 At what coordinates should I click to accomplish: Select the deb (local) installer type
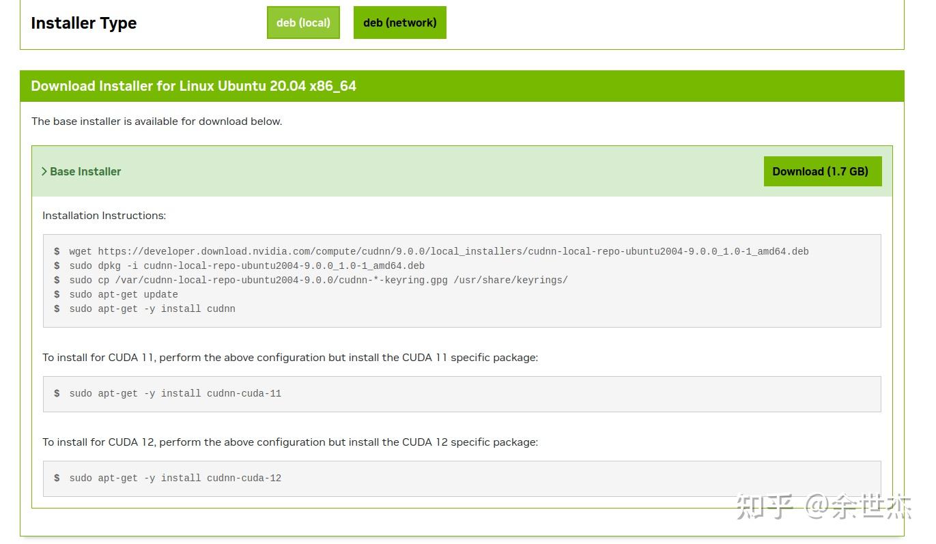coord(303,22)
